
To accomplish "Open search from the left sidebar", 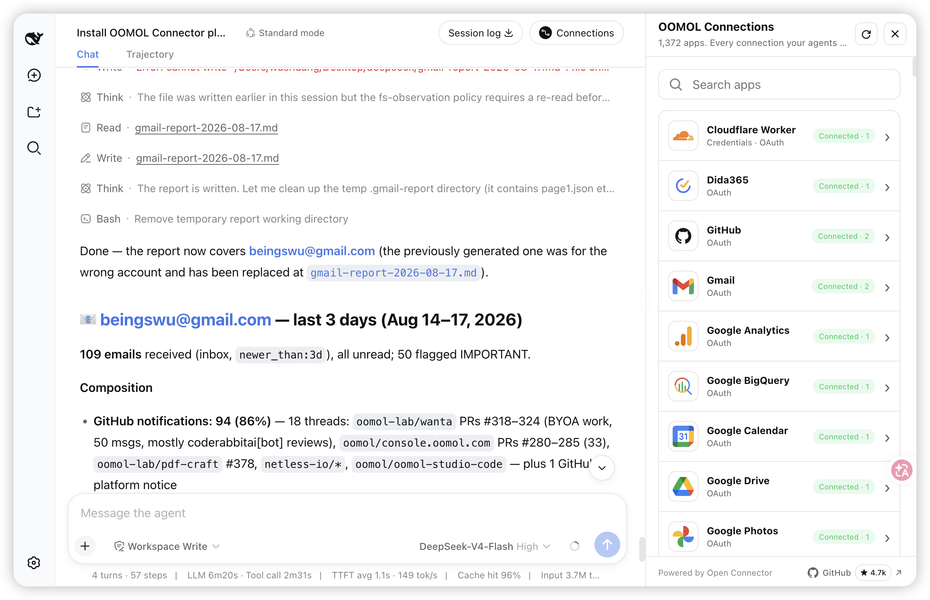I will pos(34,148).
